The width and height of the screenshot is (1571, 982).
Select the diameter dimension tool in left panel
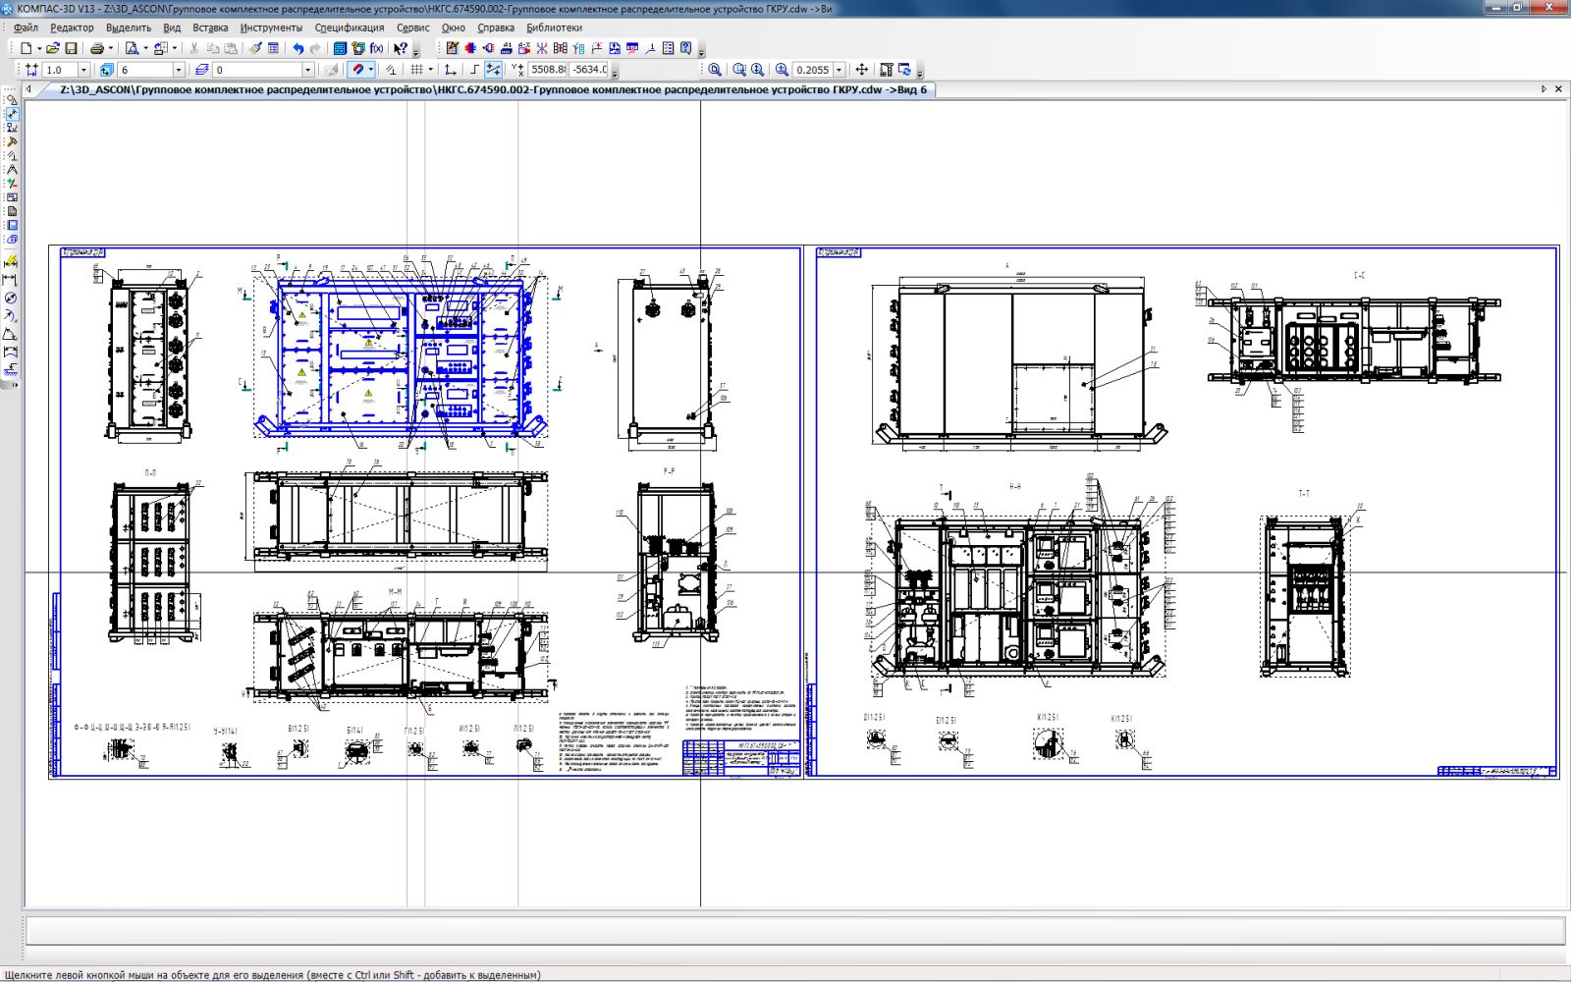coord(12,299)
